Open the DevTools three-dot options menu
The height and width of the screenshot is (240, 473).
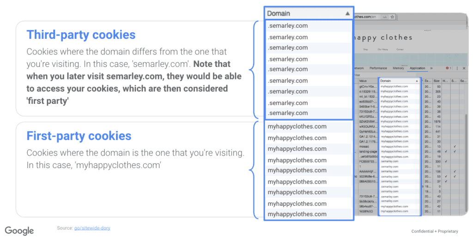(457, 68)
